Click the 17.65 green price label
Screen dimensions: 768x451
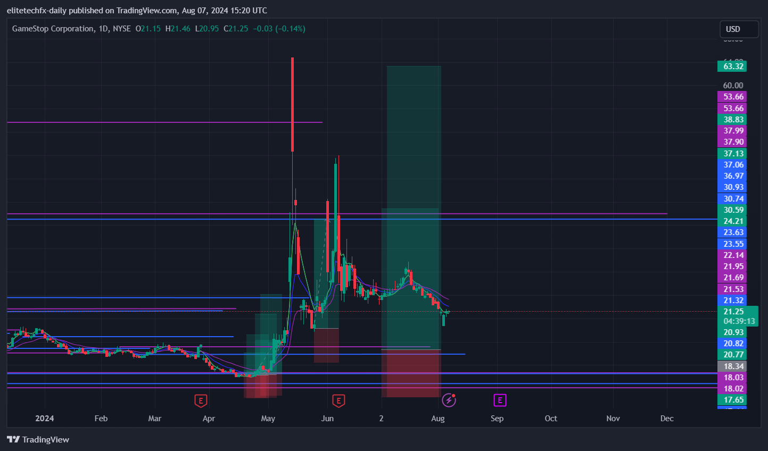732,400
